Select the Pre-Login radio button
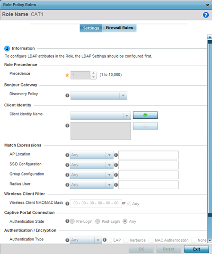This screenshot has width=212, height=254. tap(72, 221)
